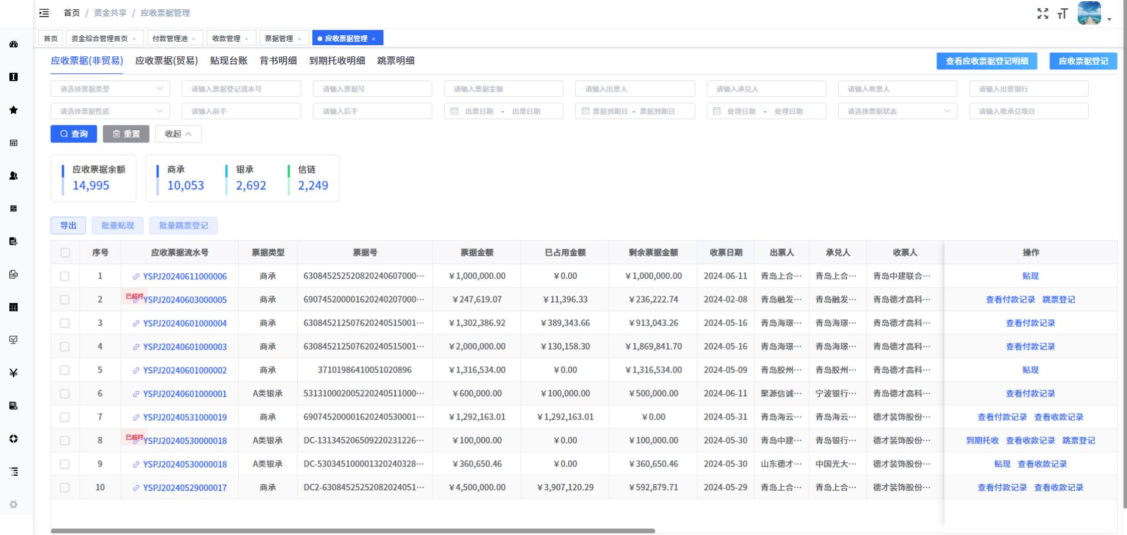The height and width of the screenshot is (535, 1127).
Task: Click the lifebuoy icon in sidebar
Action: click(x=14, y=439)
